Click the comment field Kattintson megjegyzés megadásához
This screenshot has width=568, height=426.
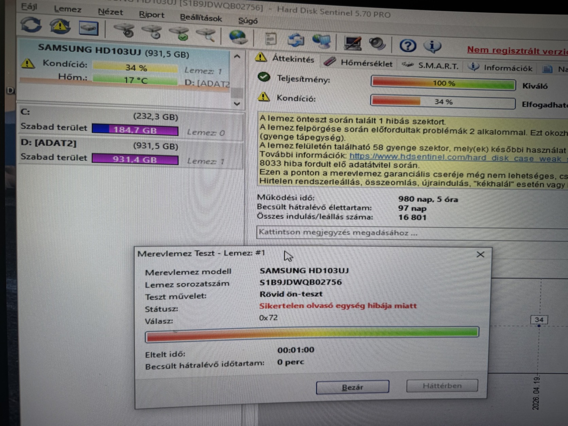[x=412, y=233]
